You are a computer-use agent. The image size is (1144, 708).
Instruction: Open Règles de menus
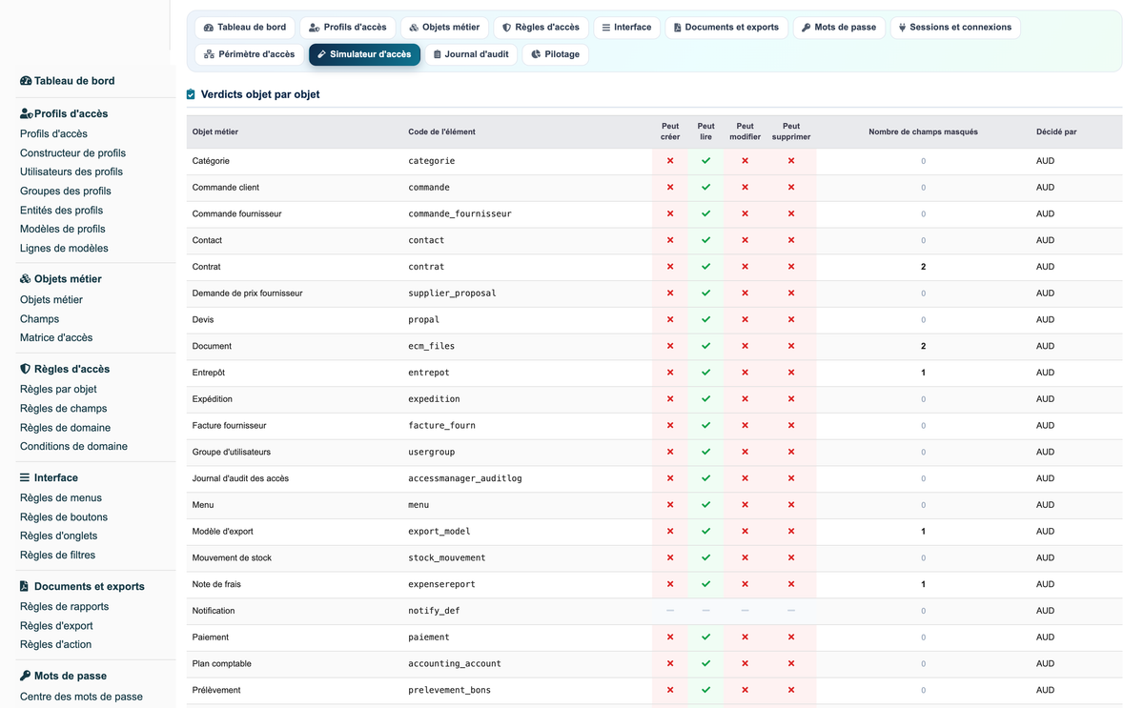point(61,498)
